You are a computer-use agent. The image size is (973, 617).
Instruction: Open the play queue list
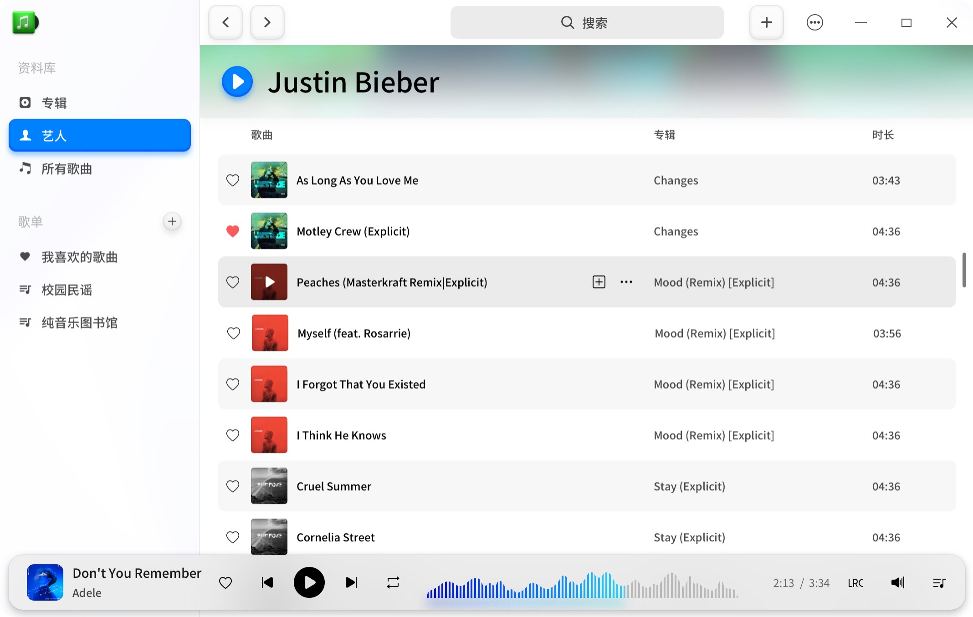[x=939, y=583]
